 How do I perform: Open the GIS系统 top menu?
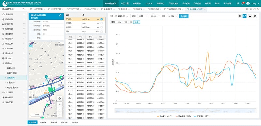pos(186,3)
